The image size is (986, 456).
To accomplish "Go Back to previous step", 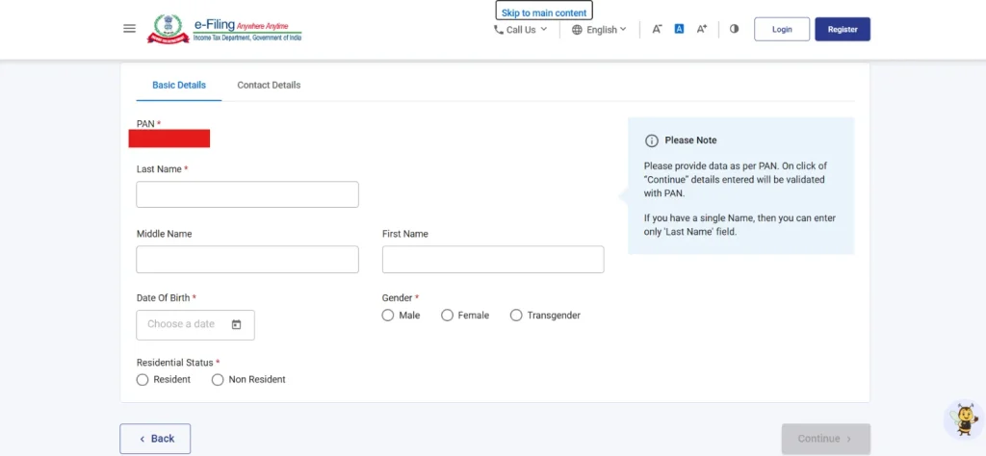I will coord(155,439).
